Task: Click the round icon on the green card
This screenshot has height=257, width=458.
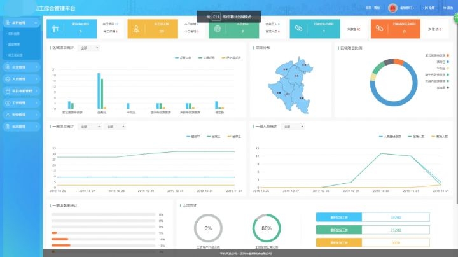Action: [x=218, y=29]
